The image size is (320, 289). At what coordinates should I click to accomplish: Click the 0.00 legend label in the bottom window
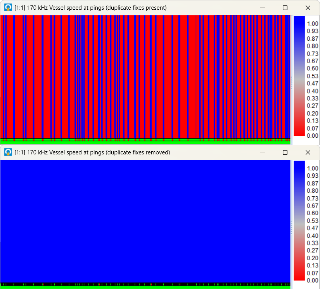point(313,280)
